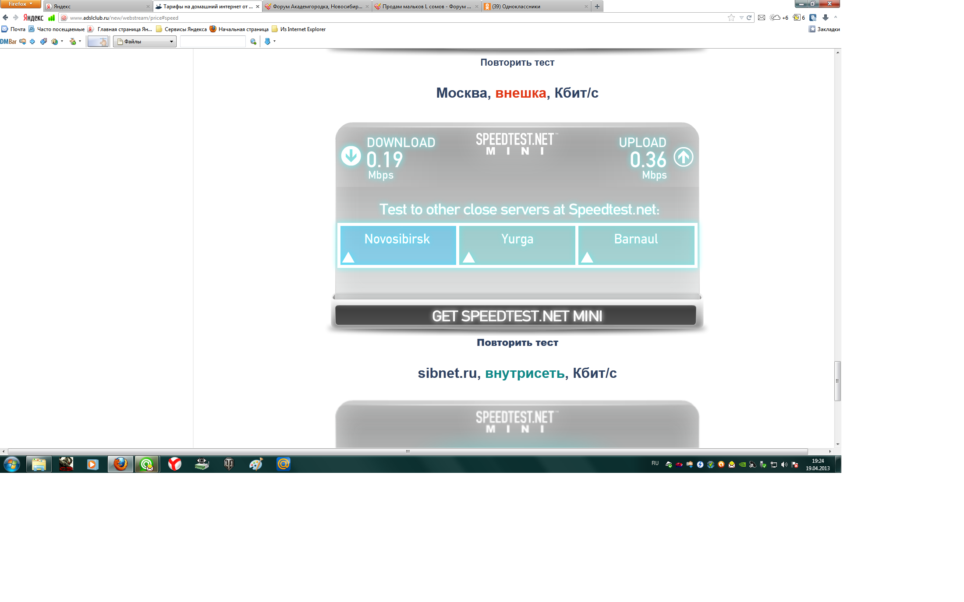
Task: Bookmark this page with star icon
Action: [x=731, y=18]
